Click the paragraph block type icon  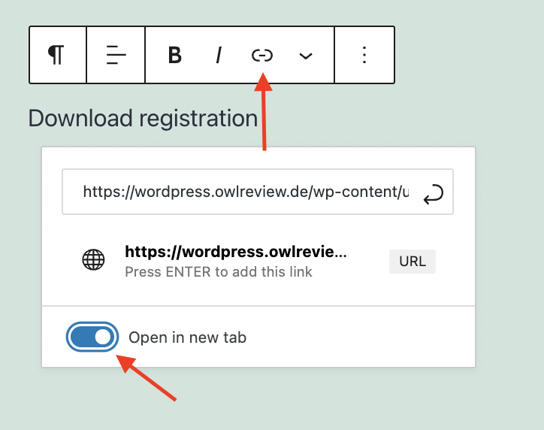(57, 55)
